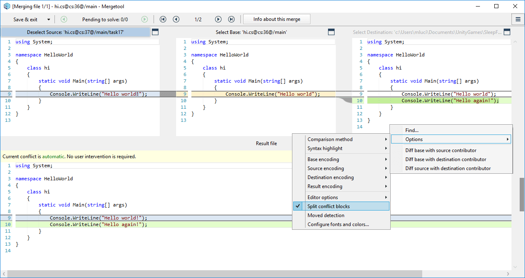
Task: Click "namespace HelloWorld" in the Source pane
Action: pos(44,55)
